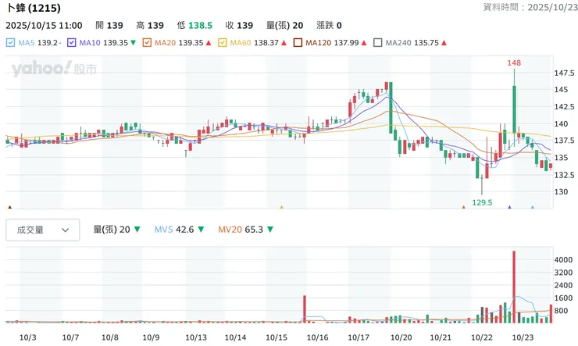Select the tall red volume bar near 10/16
Screen dimensions: 578x346
coord(305,309)
